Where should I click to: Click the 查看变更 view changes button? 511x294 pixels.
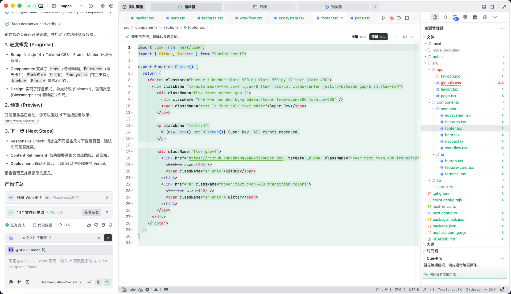pos(92,212)
